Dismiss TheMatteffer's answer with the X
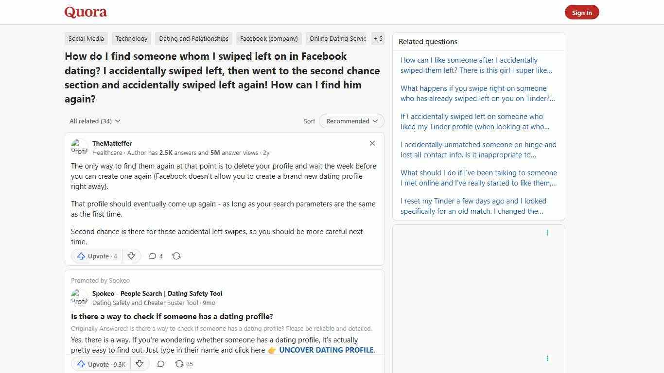Image resolution: width=664 pixels, height=373 pixels. 372,143
